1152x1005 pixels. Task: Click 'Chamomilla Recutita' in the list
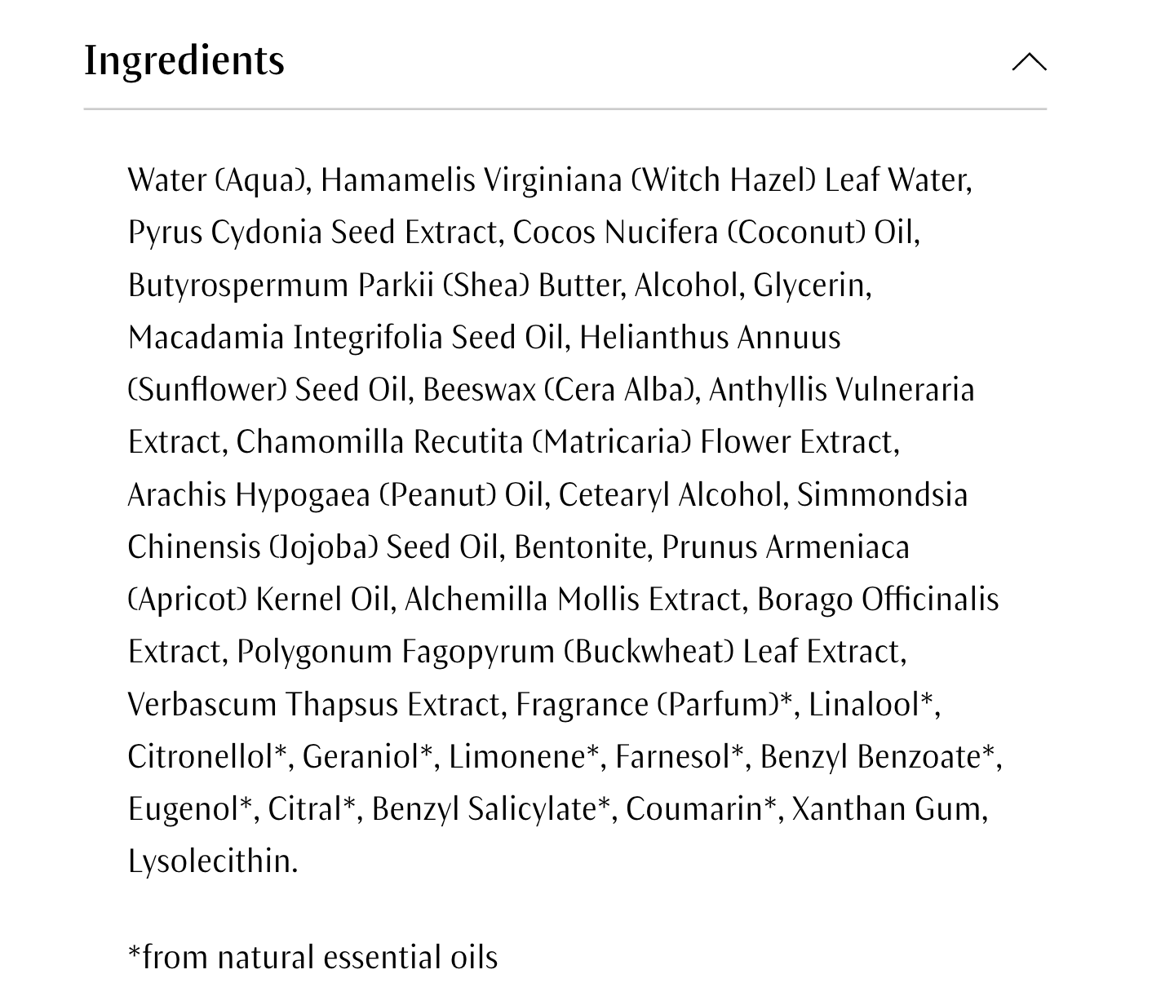tap(379, 442)
